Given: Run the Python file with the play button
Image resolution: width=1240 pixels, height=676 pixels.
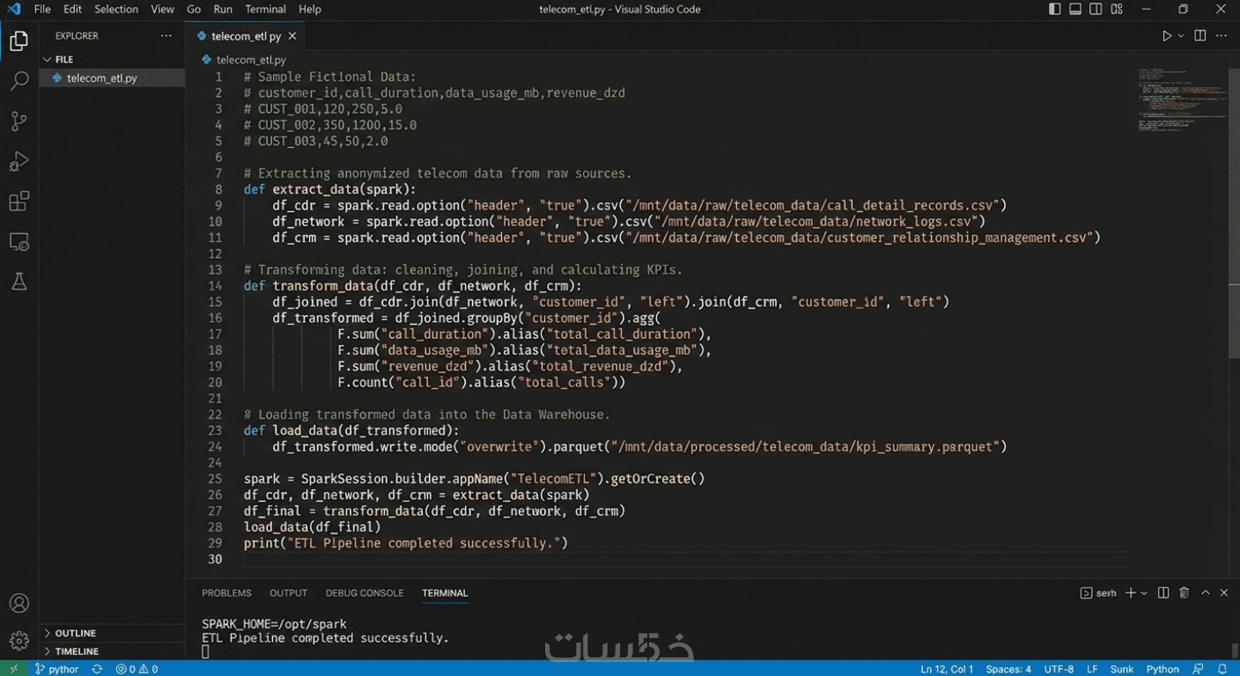Looking at the screenshot, I should (x=1167, y=36).
